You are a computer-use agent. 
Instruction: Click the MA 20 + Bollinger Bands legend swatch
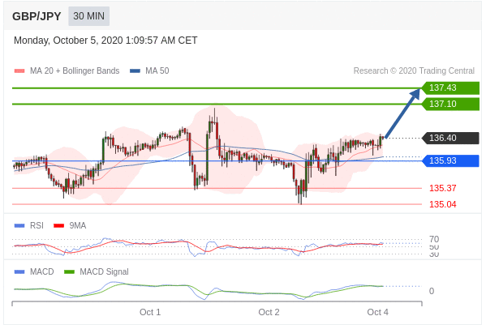(19, 70)
